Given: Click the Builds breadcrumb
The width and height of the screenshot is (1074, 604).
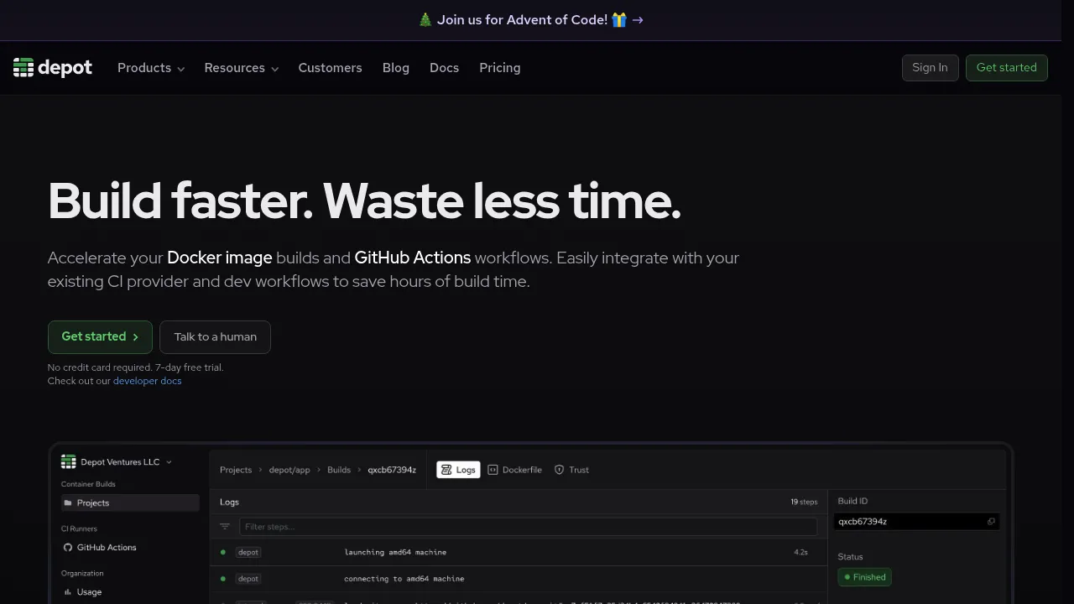Looking at the screenshot, I should (339, 470).
